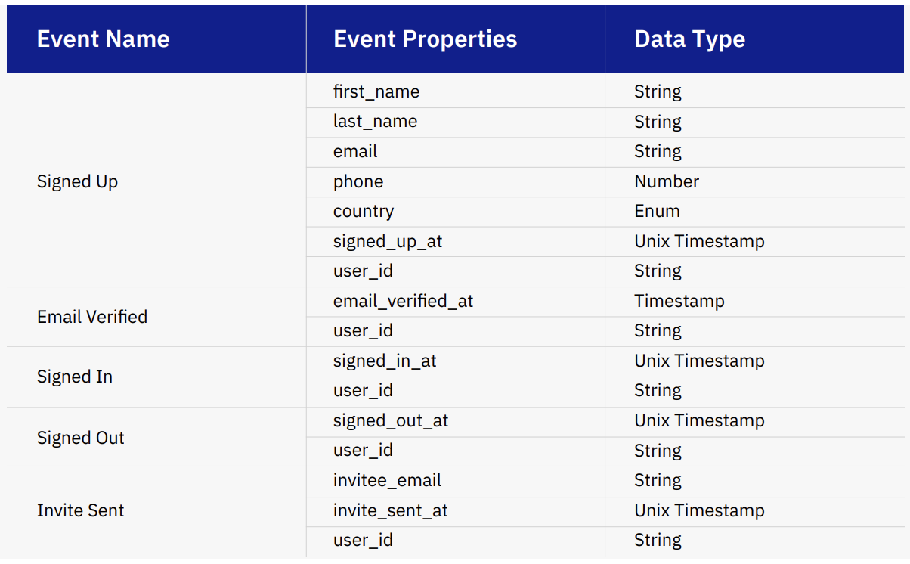Click the country property cell
The width and height of the screenshot is (910, 564).
click(x=364, y=211)
